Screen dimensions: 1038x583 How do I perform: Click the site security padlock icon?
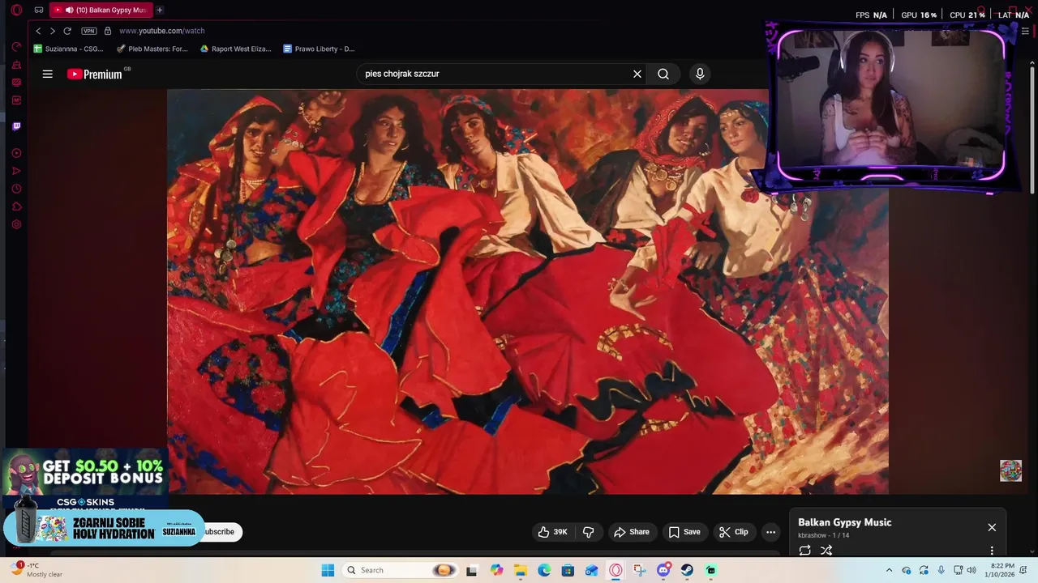pos(108,31)
